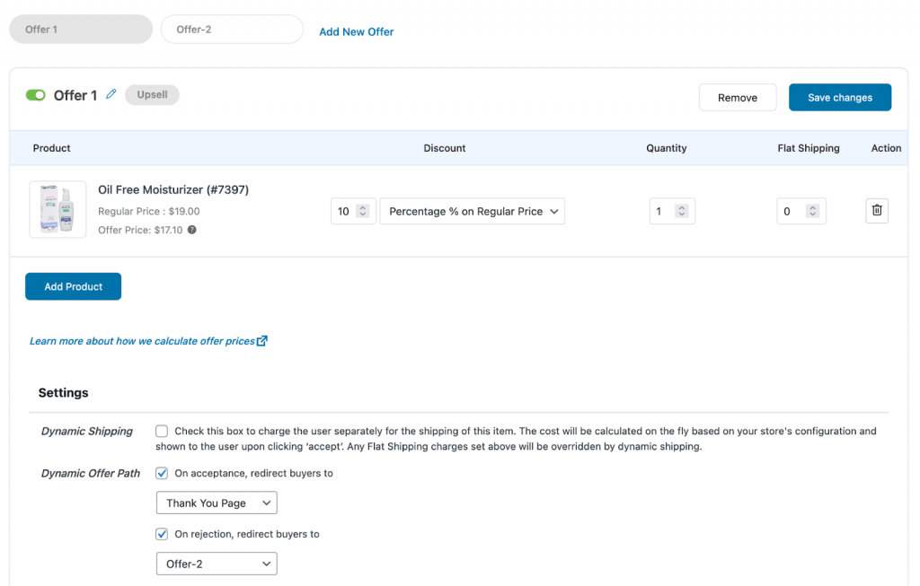Click the Remove button
The image size is (920, 586).
click(738, 97)
